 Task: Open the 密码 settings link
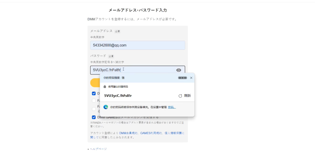pos(172,107)
